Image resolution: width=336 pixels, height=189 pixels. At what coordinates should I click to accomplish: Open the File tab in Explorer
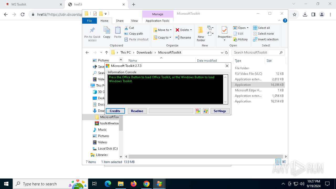90,21
